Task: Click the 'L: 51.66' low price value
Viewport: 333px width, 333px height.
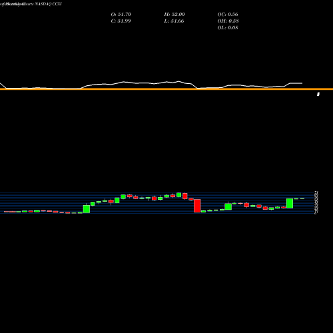Action: 174,21
